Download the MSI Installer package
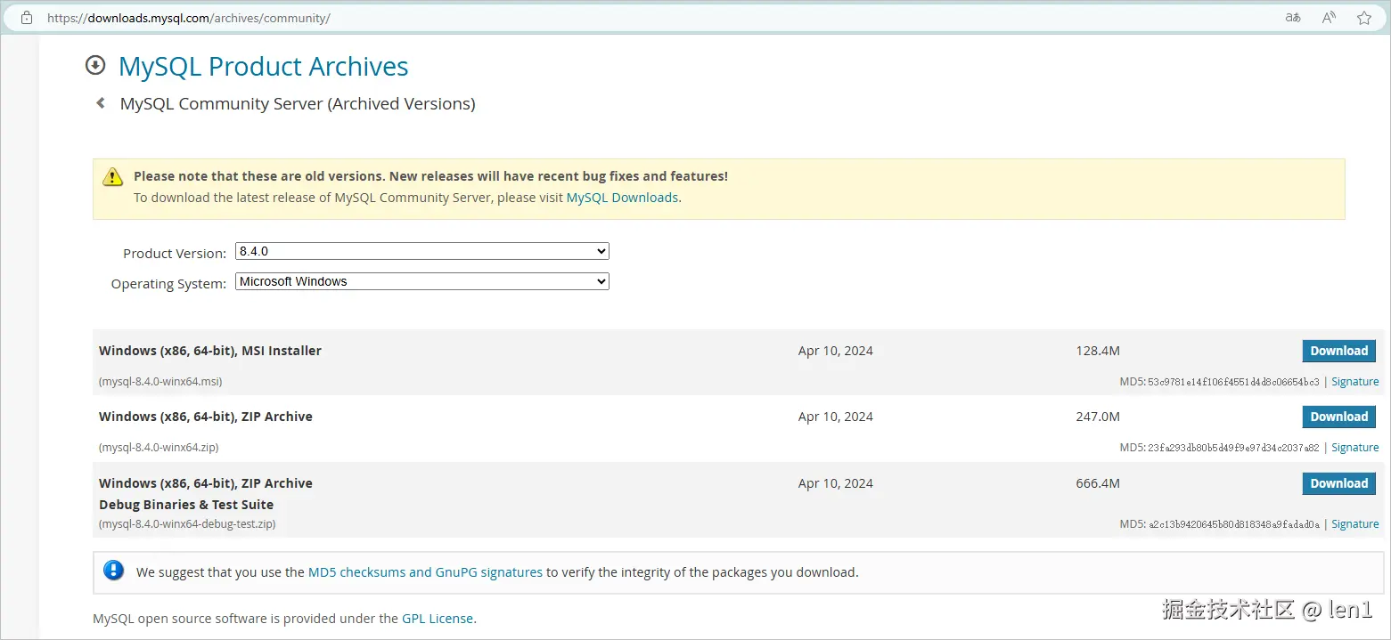The height and width of the screenshot is (640, 1391). coord(1338,351)
